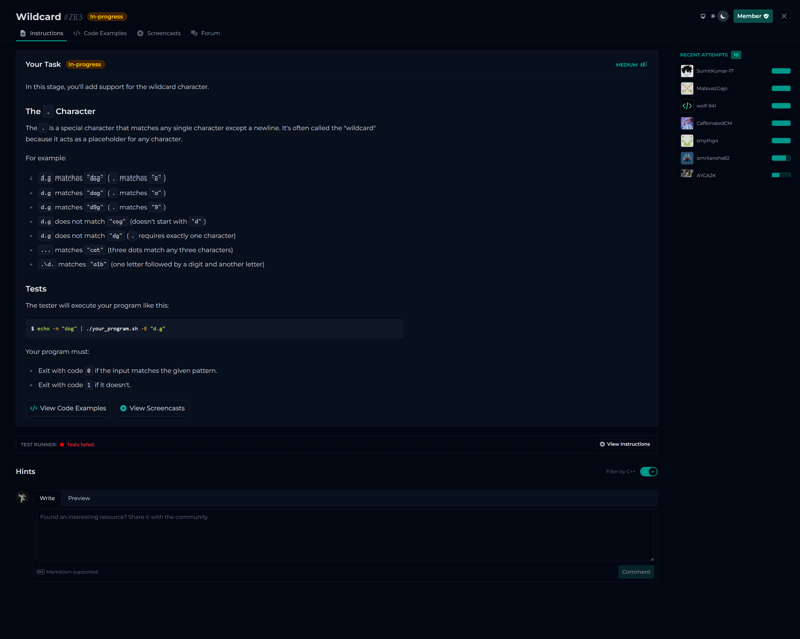Expand View Instructions in test runner

625,444
